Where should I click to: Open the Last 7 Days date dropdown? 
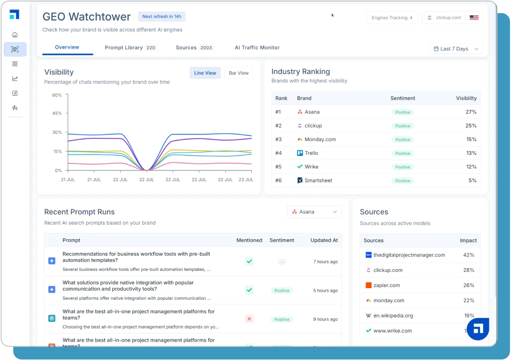[x=456, y=49]
